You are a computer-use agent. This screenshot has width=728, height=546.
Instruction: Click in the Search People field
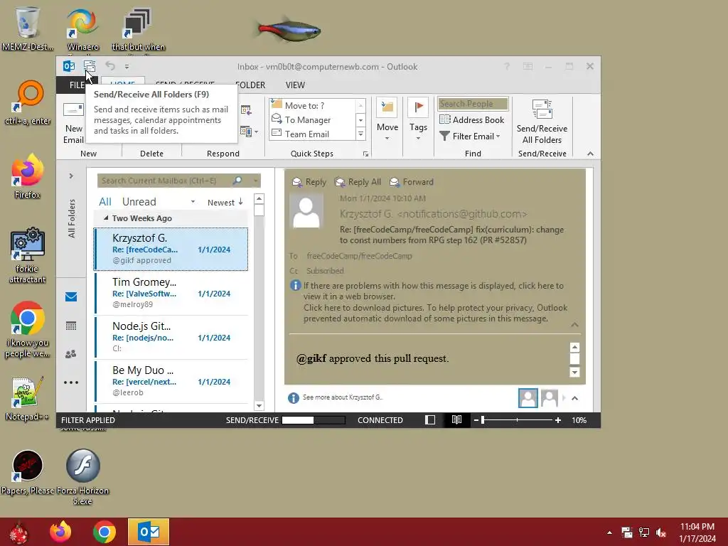473,104
